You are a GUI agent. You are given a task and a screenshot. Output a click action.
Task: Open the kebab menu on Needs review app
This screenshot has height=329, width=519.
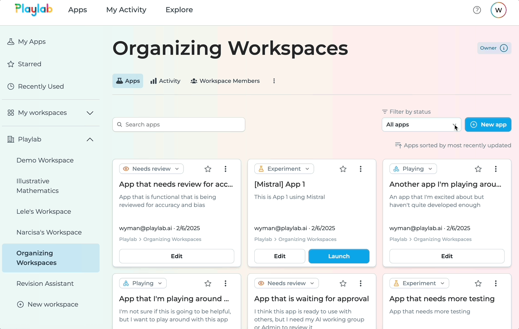(226, 169)
